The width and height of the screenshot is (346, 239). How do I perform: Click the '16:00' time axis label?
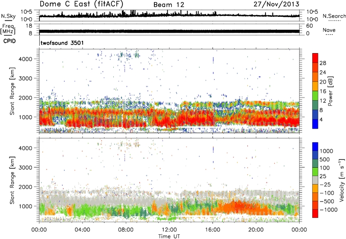pyautogui.click(x=212, y=230)
